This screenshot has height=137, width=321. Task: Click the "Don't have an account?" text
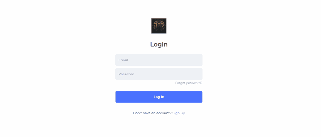(152, 113)
